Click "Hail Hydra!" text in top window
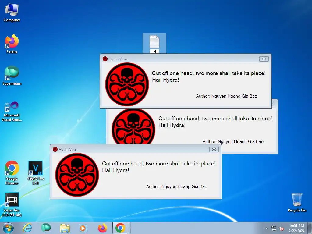The height and width of the screenshot is (234, 312). pyautogui.click(x=165, y=80)
